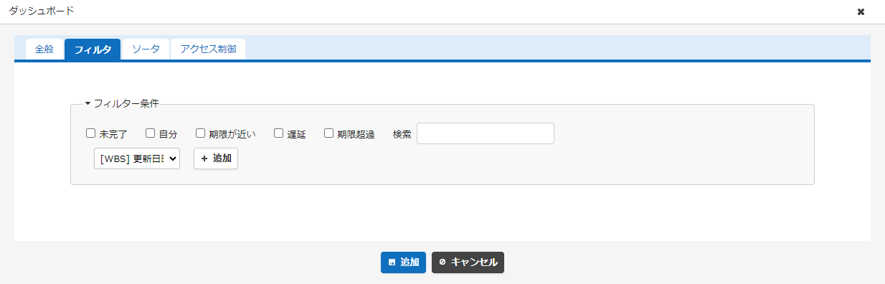Click the キャンセル button
Screen dimensions: 885x284
pos(468,262)
